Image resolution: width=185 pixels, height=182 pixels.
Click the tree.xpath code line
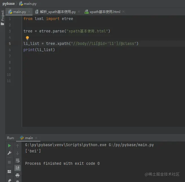pyautogui.click(x=81, y=44)
